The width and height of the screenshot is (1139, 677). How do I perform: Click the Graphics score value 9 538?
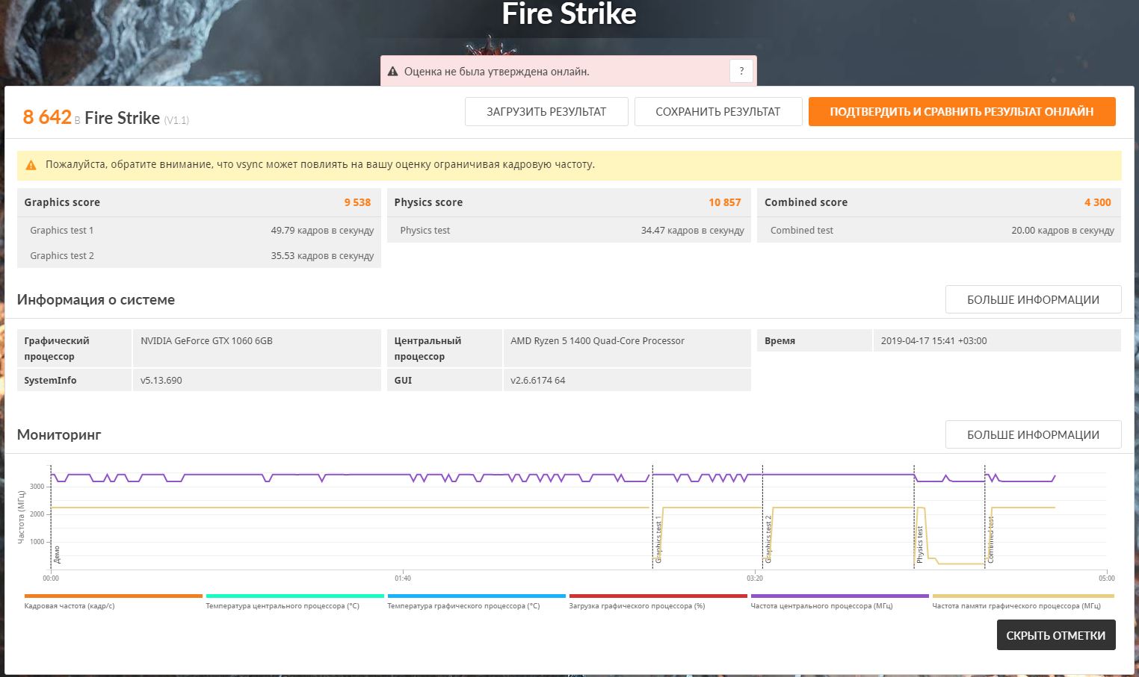tap(357, 202)
